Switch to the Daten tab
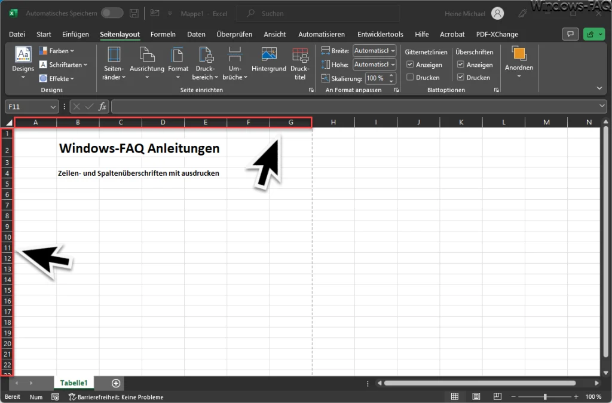This screenshot has width=612, height=403. coord(196,34)
